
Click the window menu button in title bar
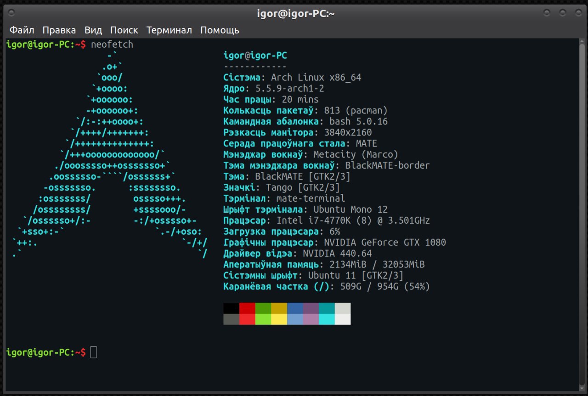point(12,13)
